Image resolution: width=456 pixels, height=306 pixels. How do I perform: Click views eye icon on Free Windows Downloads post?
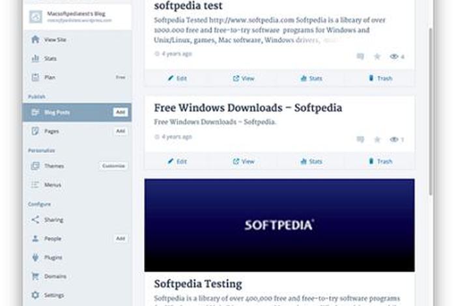tap(393, 139)
